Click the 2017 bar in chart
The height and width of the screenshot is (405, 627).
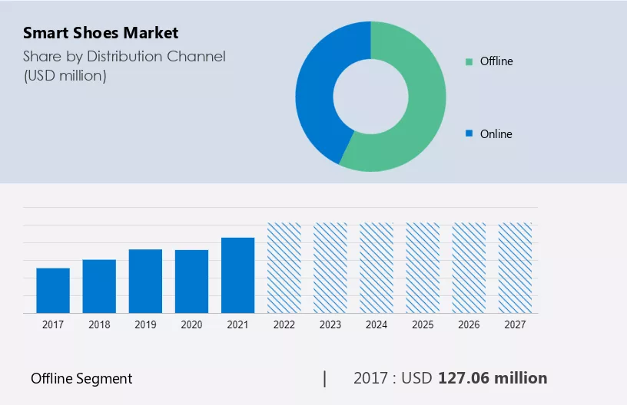[53, 291]
